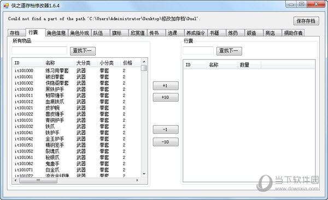Minimize the 侠之道存档修改器 window
This screenshot has width=328, height=200.
point(291,4)
